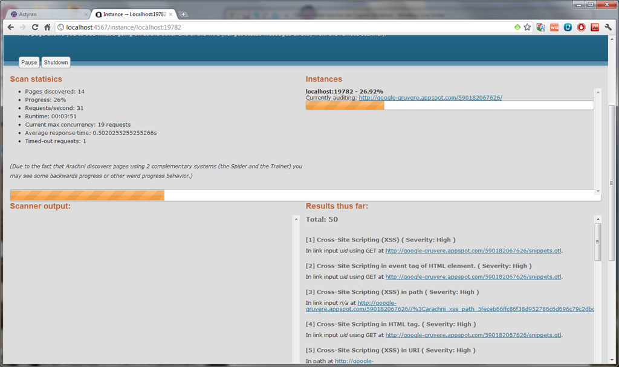The height and width of the screenshot is (367, 619).
Task: Click 'Current max concurrency: 19 requests'
Action: (x=78, y=124)
